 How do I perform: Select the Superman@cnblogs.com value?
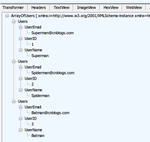pyautogui.click(x=52, y=33)
